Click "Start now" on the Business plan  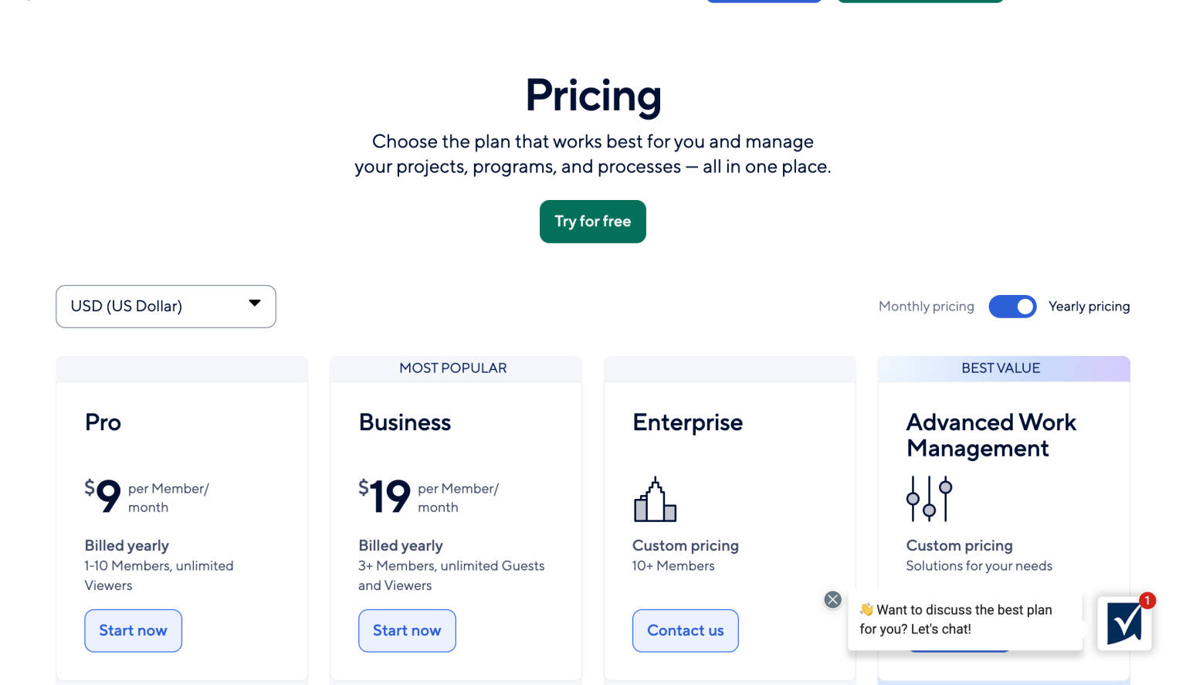point(407,631)
